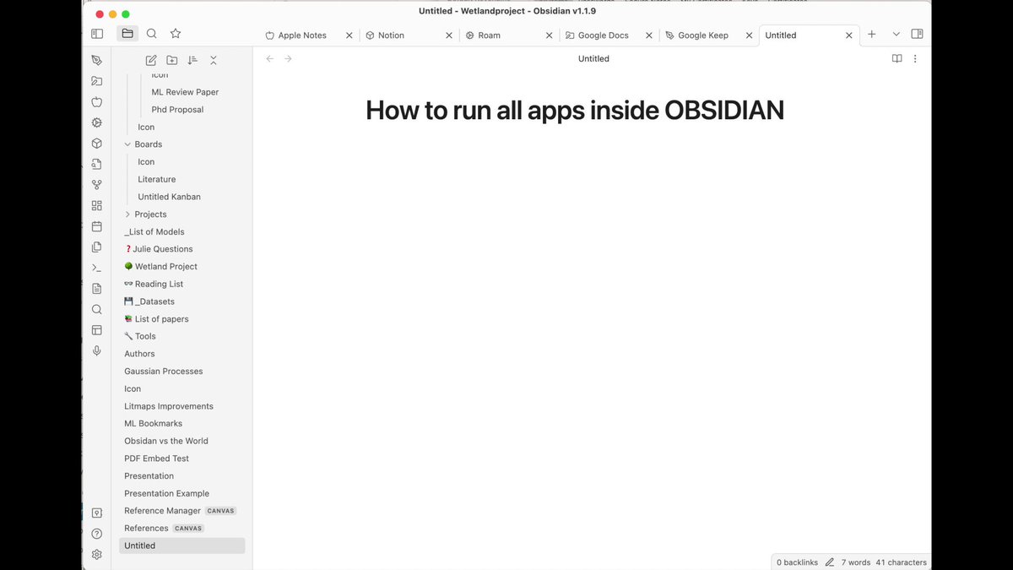
Task: Open graph view branch icon in ribbon
Action: click(97, 185)
